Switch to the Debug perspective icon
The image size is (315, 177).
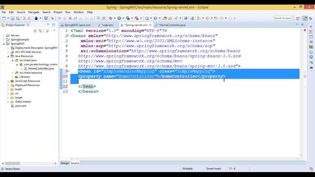[311, 18]
